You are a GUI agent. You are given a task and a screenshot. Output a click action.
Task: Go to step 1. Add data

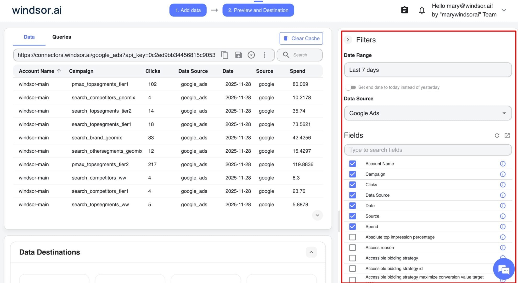click(188, 10)
